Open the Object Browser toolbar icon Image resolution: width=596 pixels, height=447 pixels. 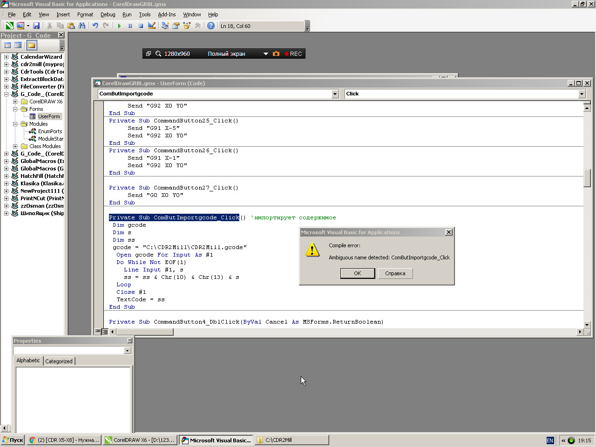(x=187, y=26)
